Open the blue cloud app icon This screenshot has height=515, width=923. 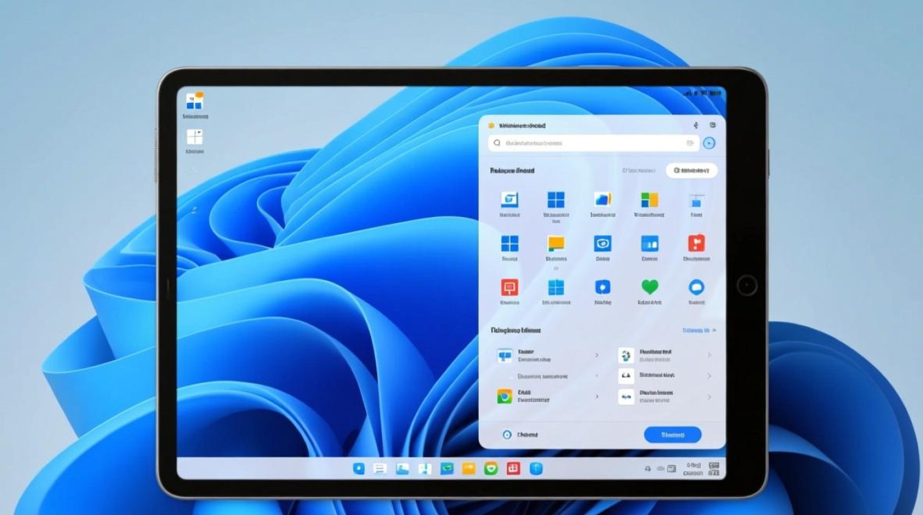pyautogui.click(x=697, y=286)
